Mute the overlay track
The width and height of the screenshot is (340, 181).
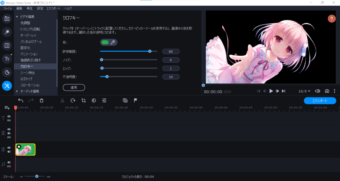pyautogui.click(x=9, y=133)
